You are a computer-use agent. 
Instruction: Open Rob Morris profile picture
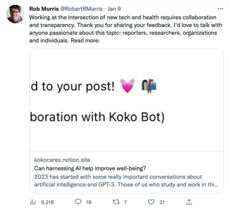pos(15,14)
